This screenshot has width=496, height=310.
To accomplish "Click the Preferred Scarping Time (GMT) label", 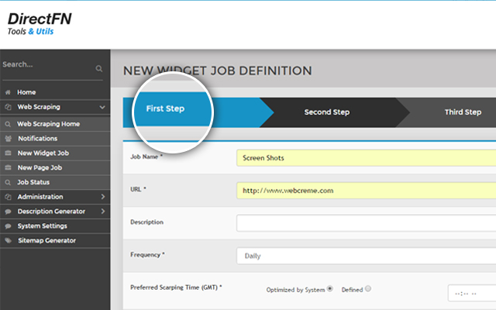I will click(x=176, y=288).
